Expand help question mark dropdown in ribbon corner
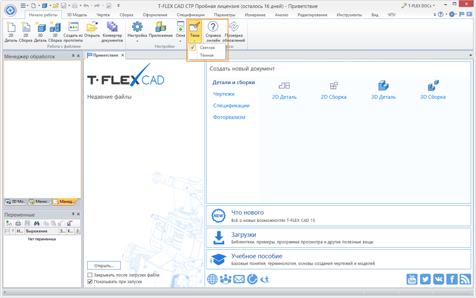 [x=446, y=14]
